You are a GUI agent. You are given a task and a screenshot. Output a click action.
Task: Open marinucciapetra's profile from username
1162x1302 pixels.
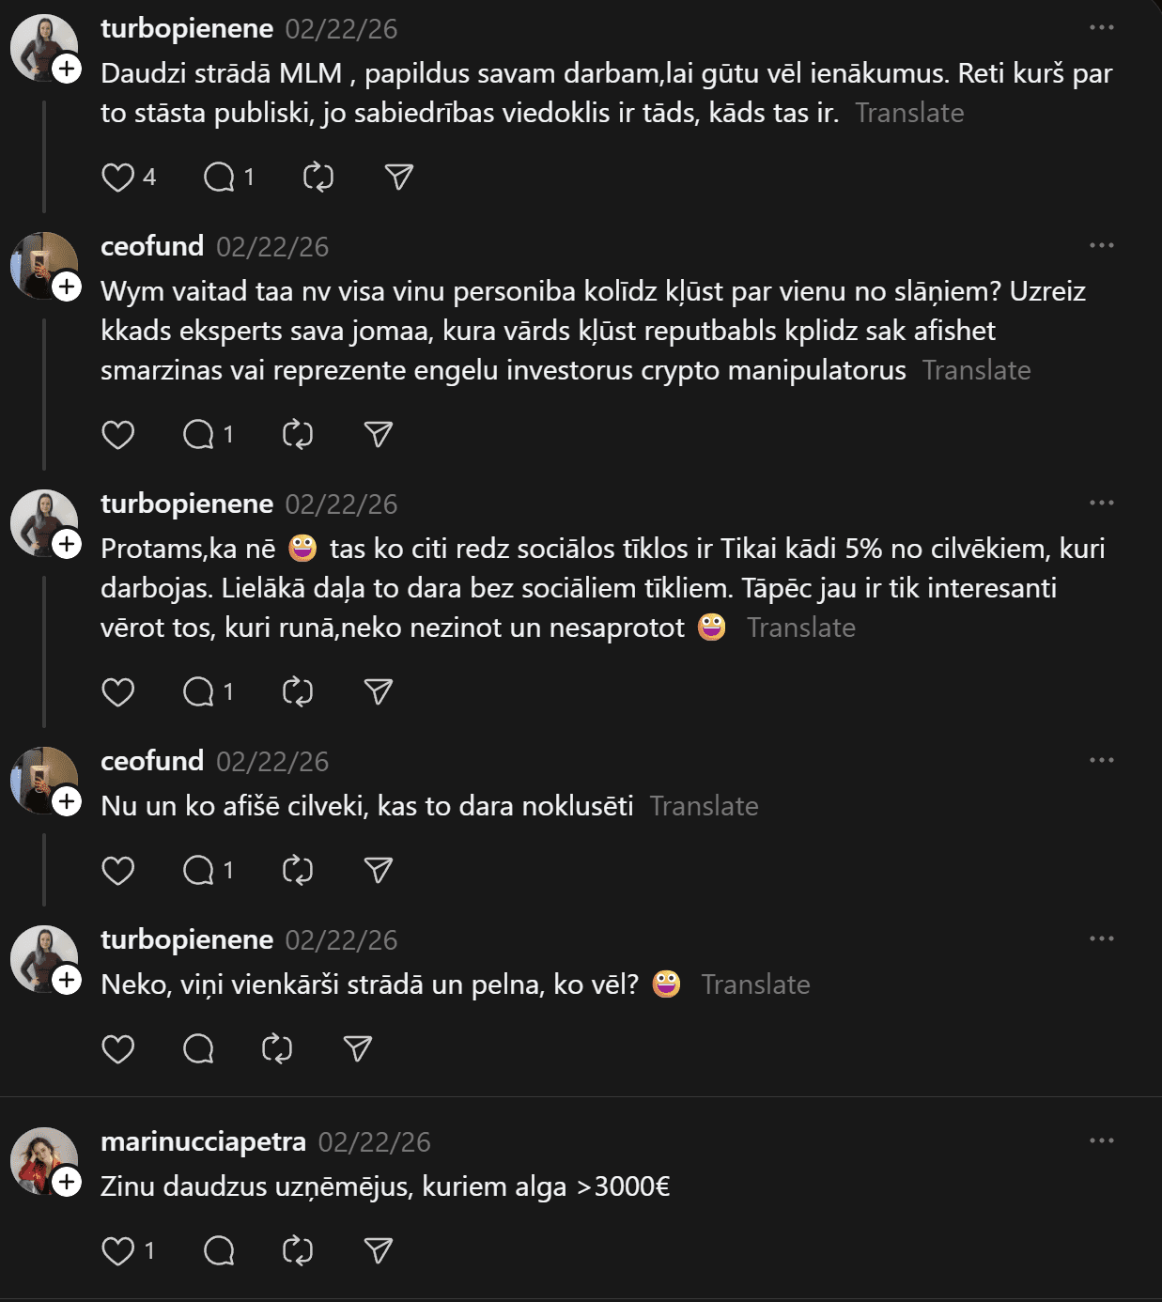point(203,1141)
